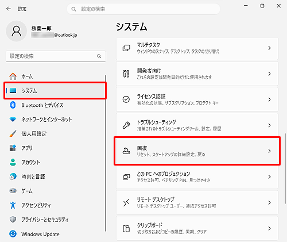Viewport: 287px width, 242px height.
Task: Click the magnifier in sidebar search box
Action: coord(99,56)
